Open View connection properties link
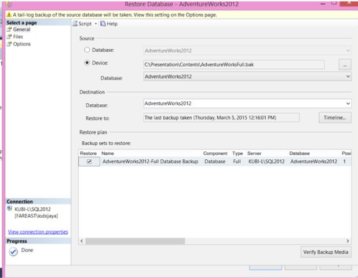This screenshot has height=278, width=358. tap(38, 232)
